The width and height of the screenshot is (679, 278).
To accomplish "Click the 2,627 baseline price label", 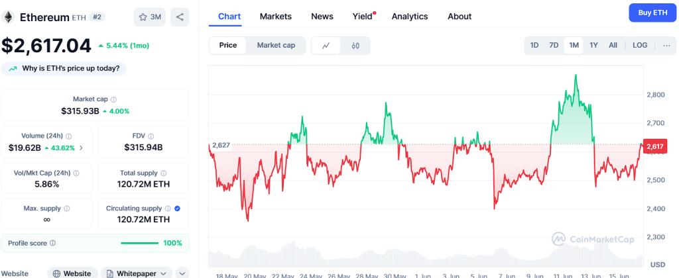I will click(221, 145).
